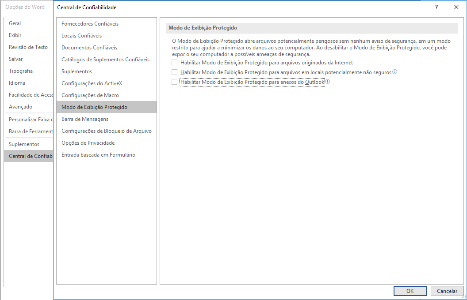Select Locais Confiáveis in sidebar
The height and width of the screenshot is (300, 467).
[x=82, y=36]
